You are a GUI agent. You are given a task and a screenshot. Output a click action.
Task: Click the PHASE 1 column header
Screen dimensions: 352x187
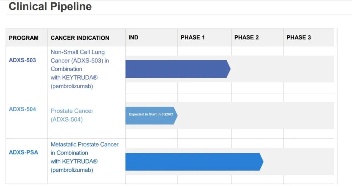(193, 37)
